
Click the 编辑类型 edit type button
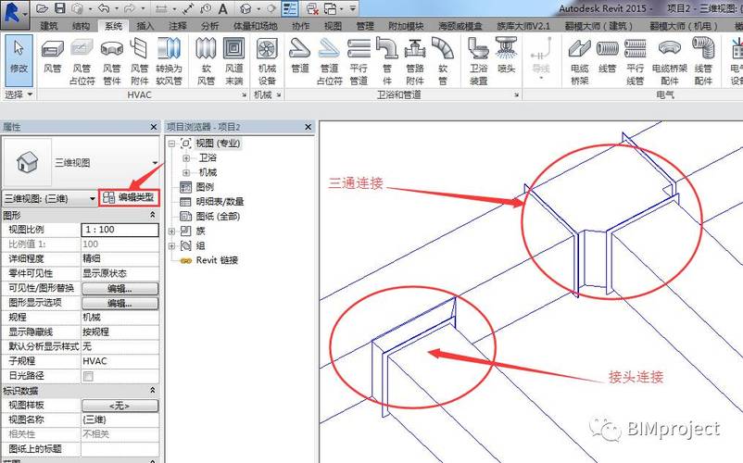coord(130,197)
